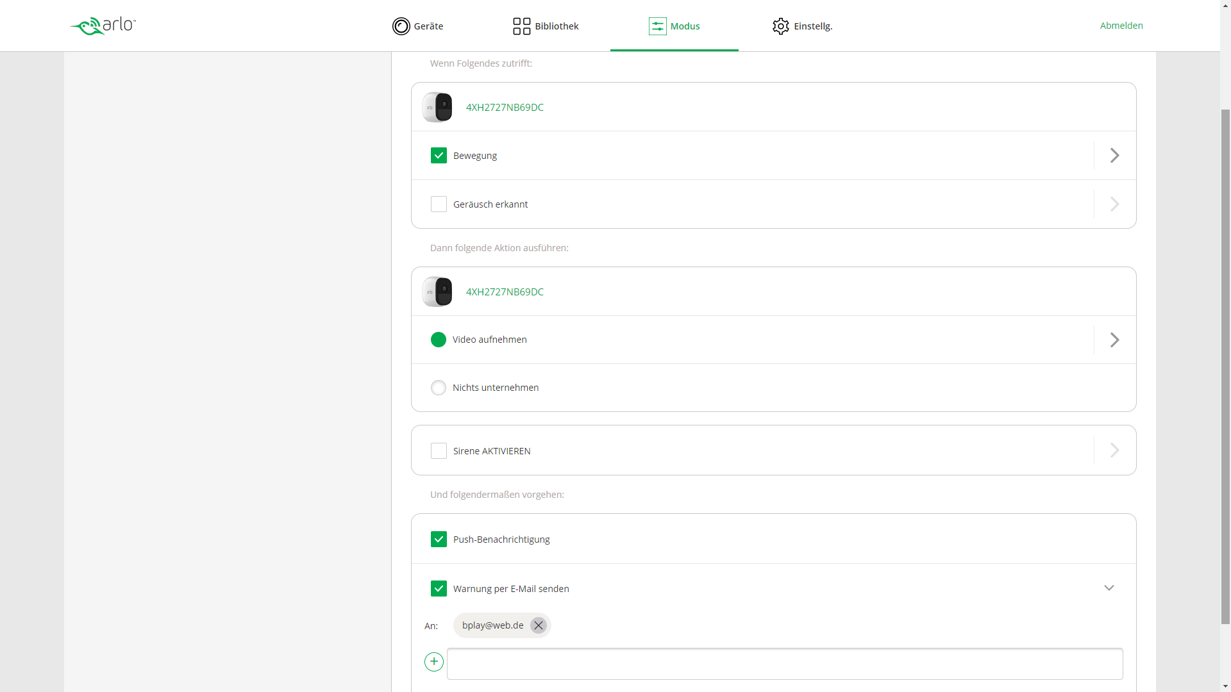The image size is (1231, 692).
Task: Open the 4XH2727NB69DC trigger device link
Action: [x=505, y=107]
